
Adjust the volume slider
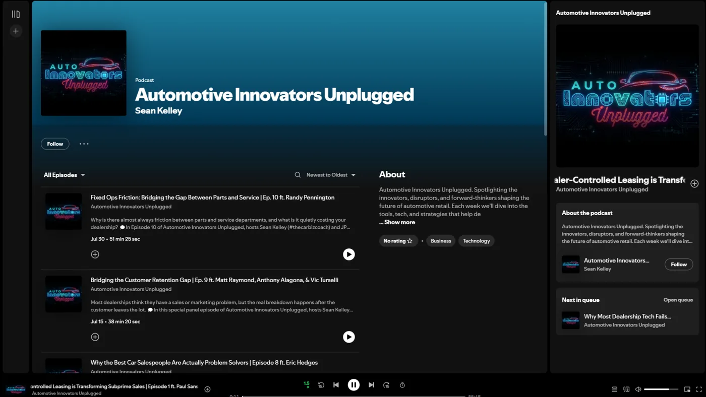click(x=661, y=389)
